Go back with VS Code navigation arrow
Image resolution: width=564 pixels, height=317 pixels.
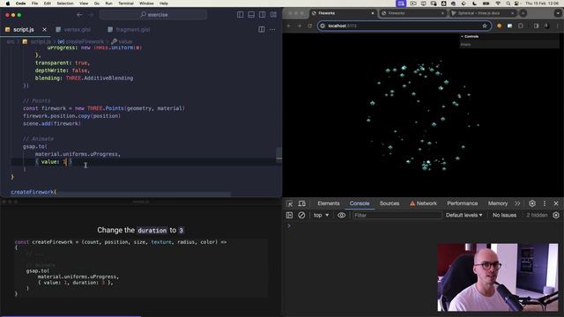click(x=79, y=15)
